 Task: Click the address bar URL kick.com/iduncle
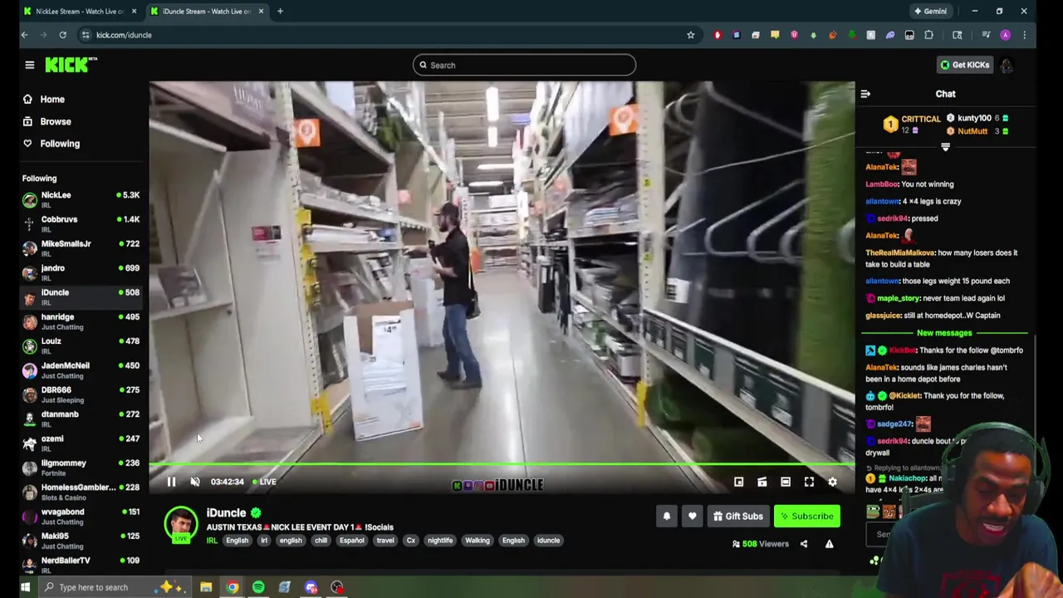tap(124, 35)
